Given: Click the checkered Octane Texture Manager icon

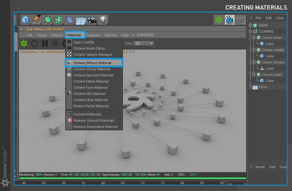Looking at the screenshot, I should click(69, 54).
